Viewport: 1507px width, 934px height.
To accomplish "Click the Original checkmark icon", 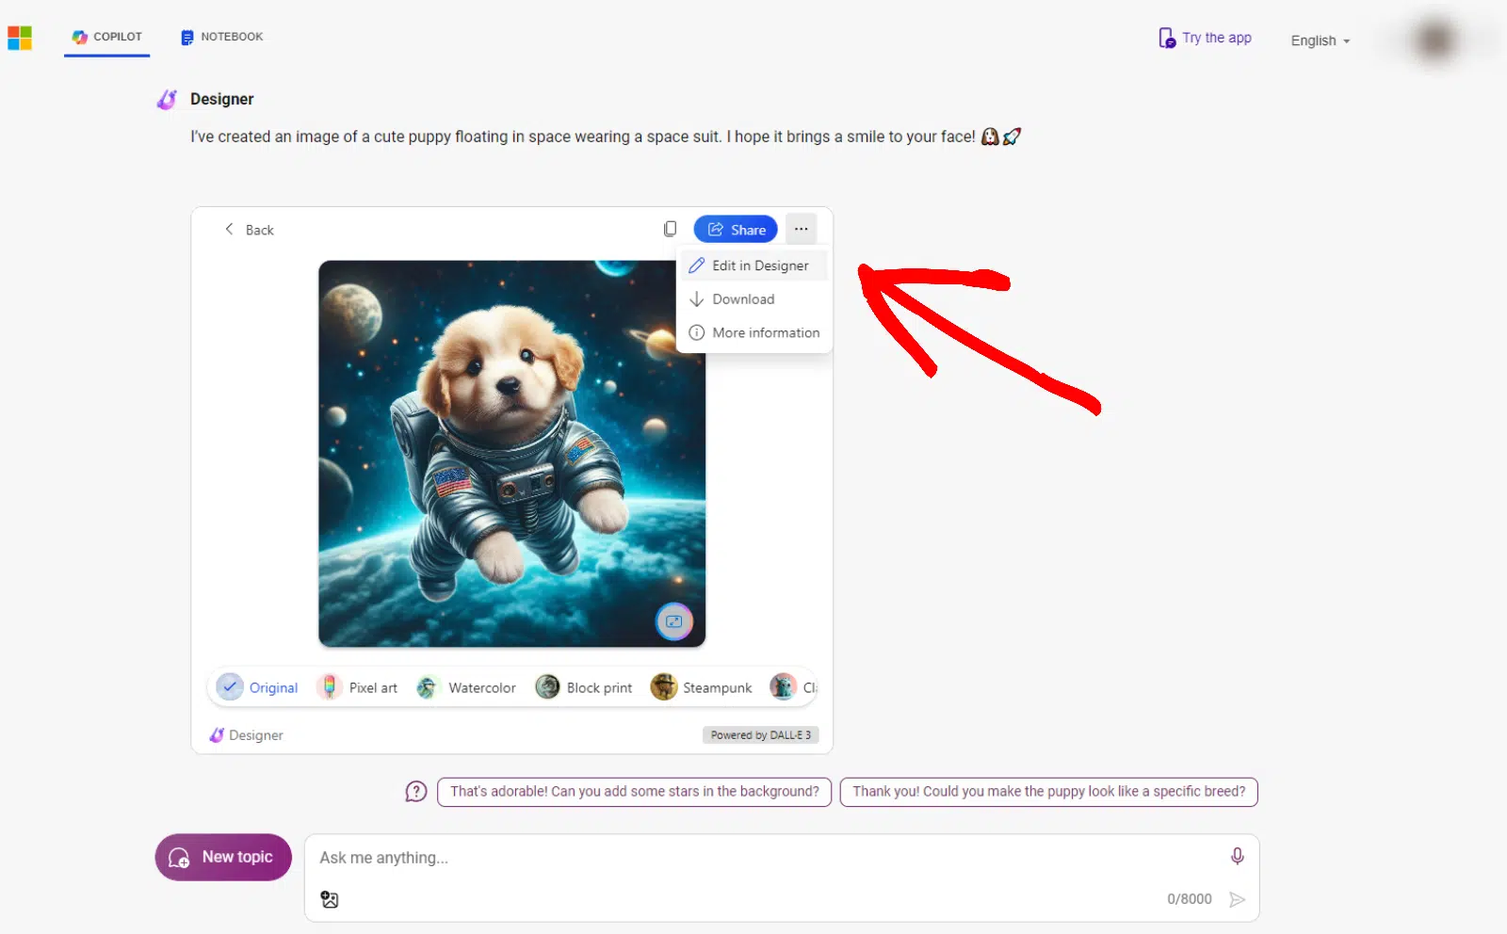I will click(230, 687).
